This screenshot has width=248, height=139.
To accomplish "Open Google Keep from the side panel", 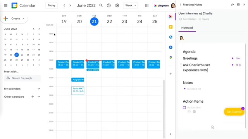I will pos(170,27).
